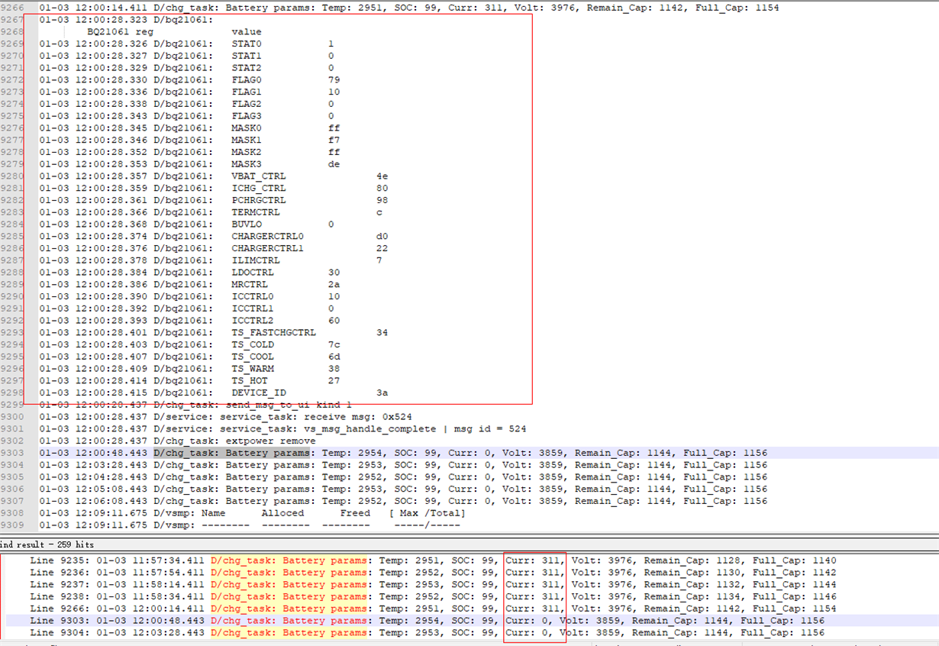
Task: Click the VBAT_CTRL line with value 4e
Action: (x=214, y=176)
